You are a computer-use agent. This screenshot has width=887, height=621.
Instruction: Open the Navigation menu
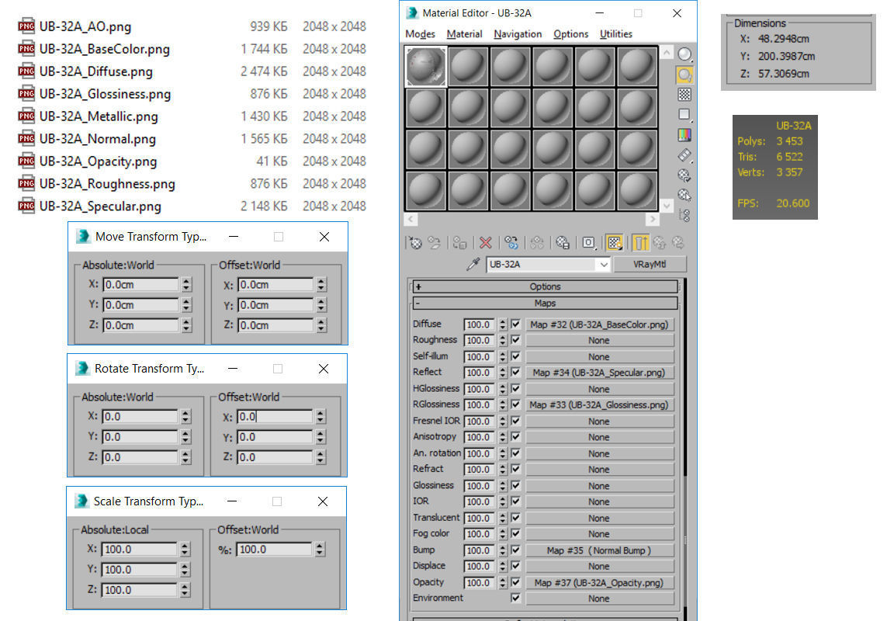[x=518, y=34]
